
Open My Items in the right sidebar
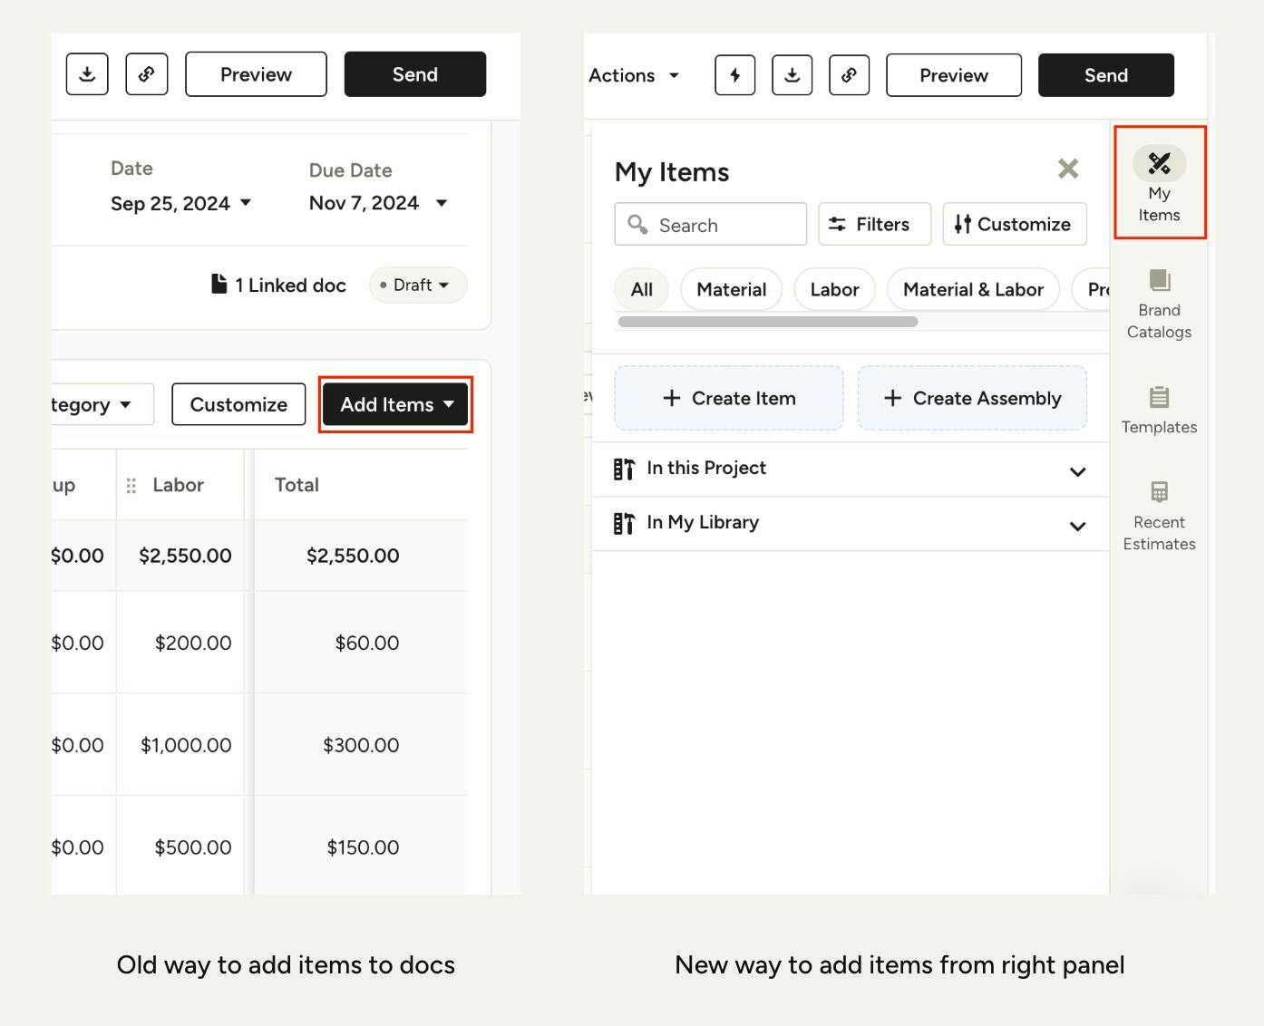(1159, 183)
